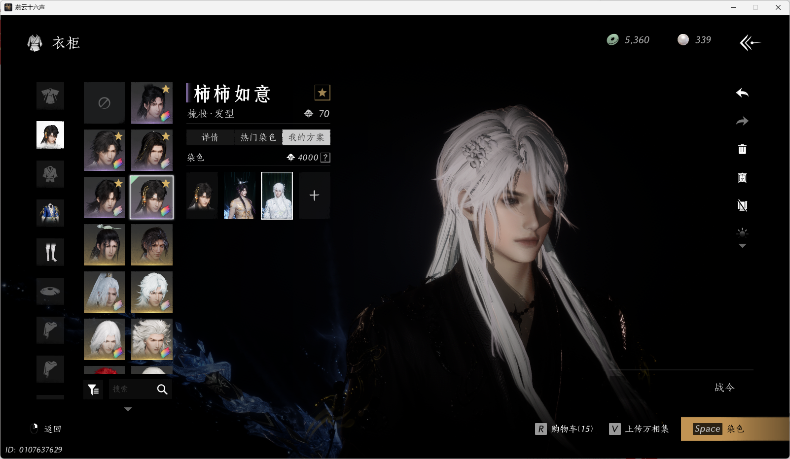Select the empty no-hairstyle slot
This screenshot has width=790, height=459.
(104, 103)
